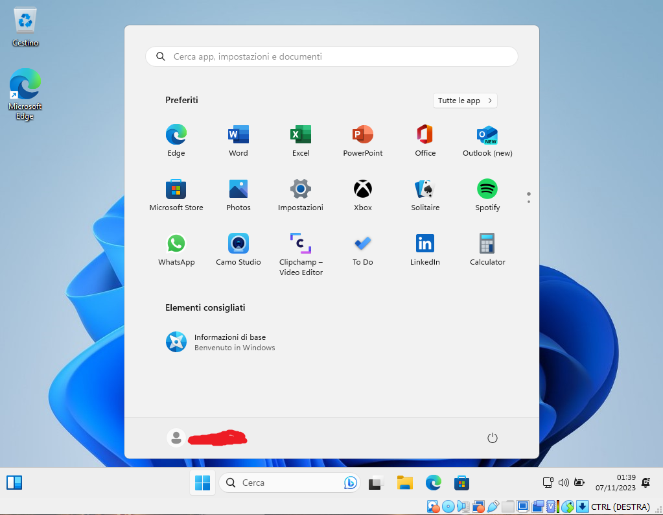Select the Microsoft Edge desktop shortcut
Viewport: 663px width, 515px height.
[x=25, y=94]
